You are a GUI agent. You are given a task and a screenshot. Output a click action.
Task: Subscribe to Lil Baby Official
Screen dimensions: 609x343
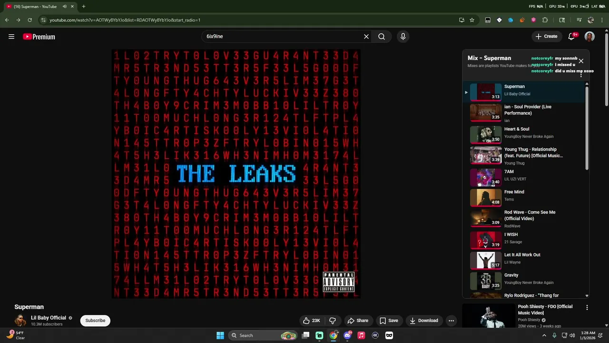click(x=95, y=321)
